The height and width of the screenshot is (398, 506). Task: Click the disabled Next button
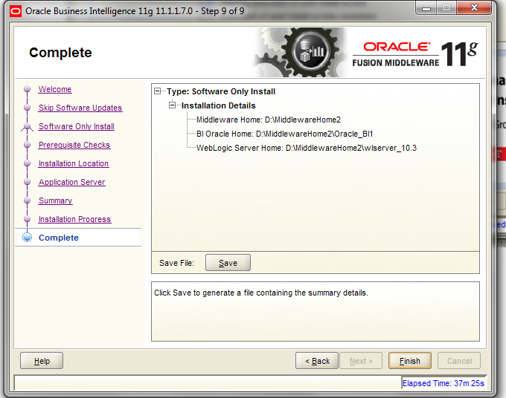[x=361, y=361]
